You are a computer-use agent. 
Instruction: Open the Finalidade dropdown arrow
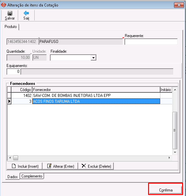(x=93, y=58)
